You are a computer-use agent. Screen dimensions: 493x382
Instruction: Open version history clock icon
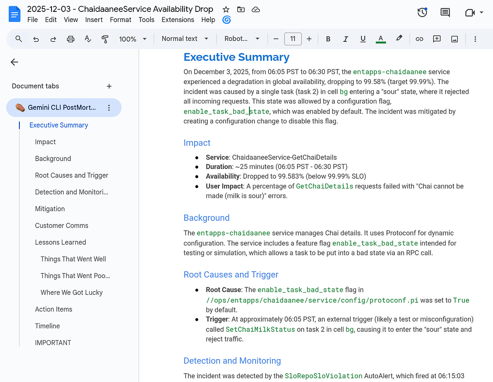pos(422,13)
